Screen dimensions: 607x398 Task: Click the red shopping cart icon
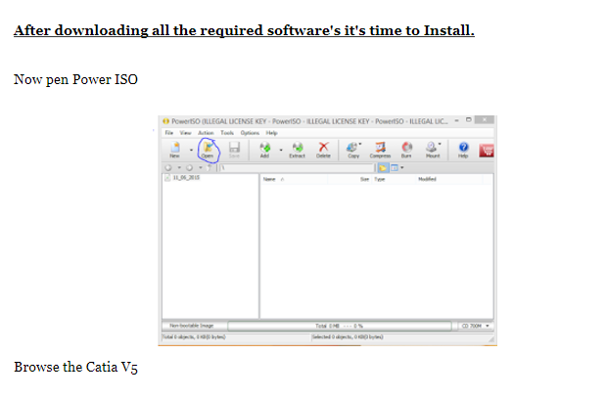(487, 151)
